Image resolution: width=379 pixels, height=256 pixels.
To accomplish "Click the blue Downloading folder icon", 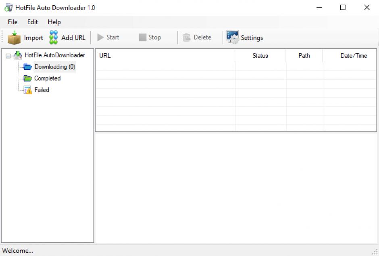I will pos(27,67).
